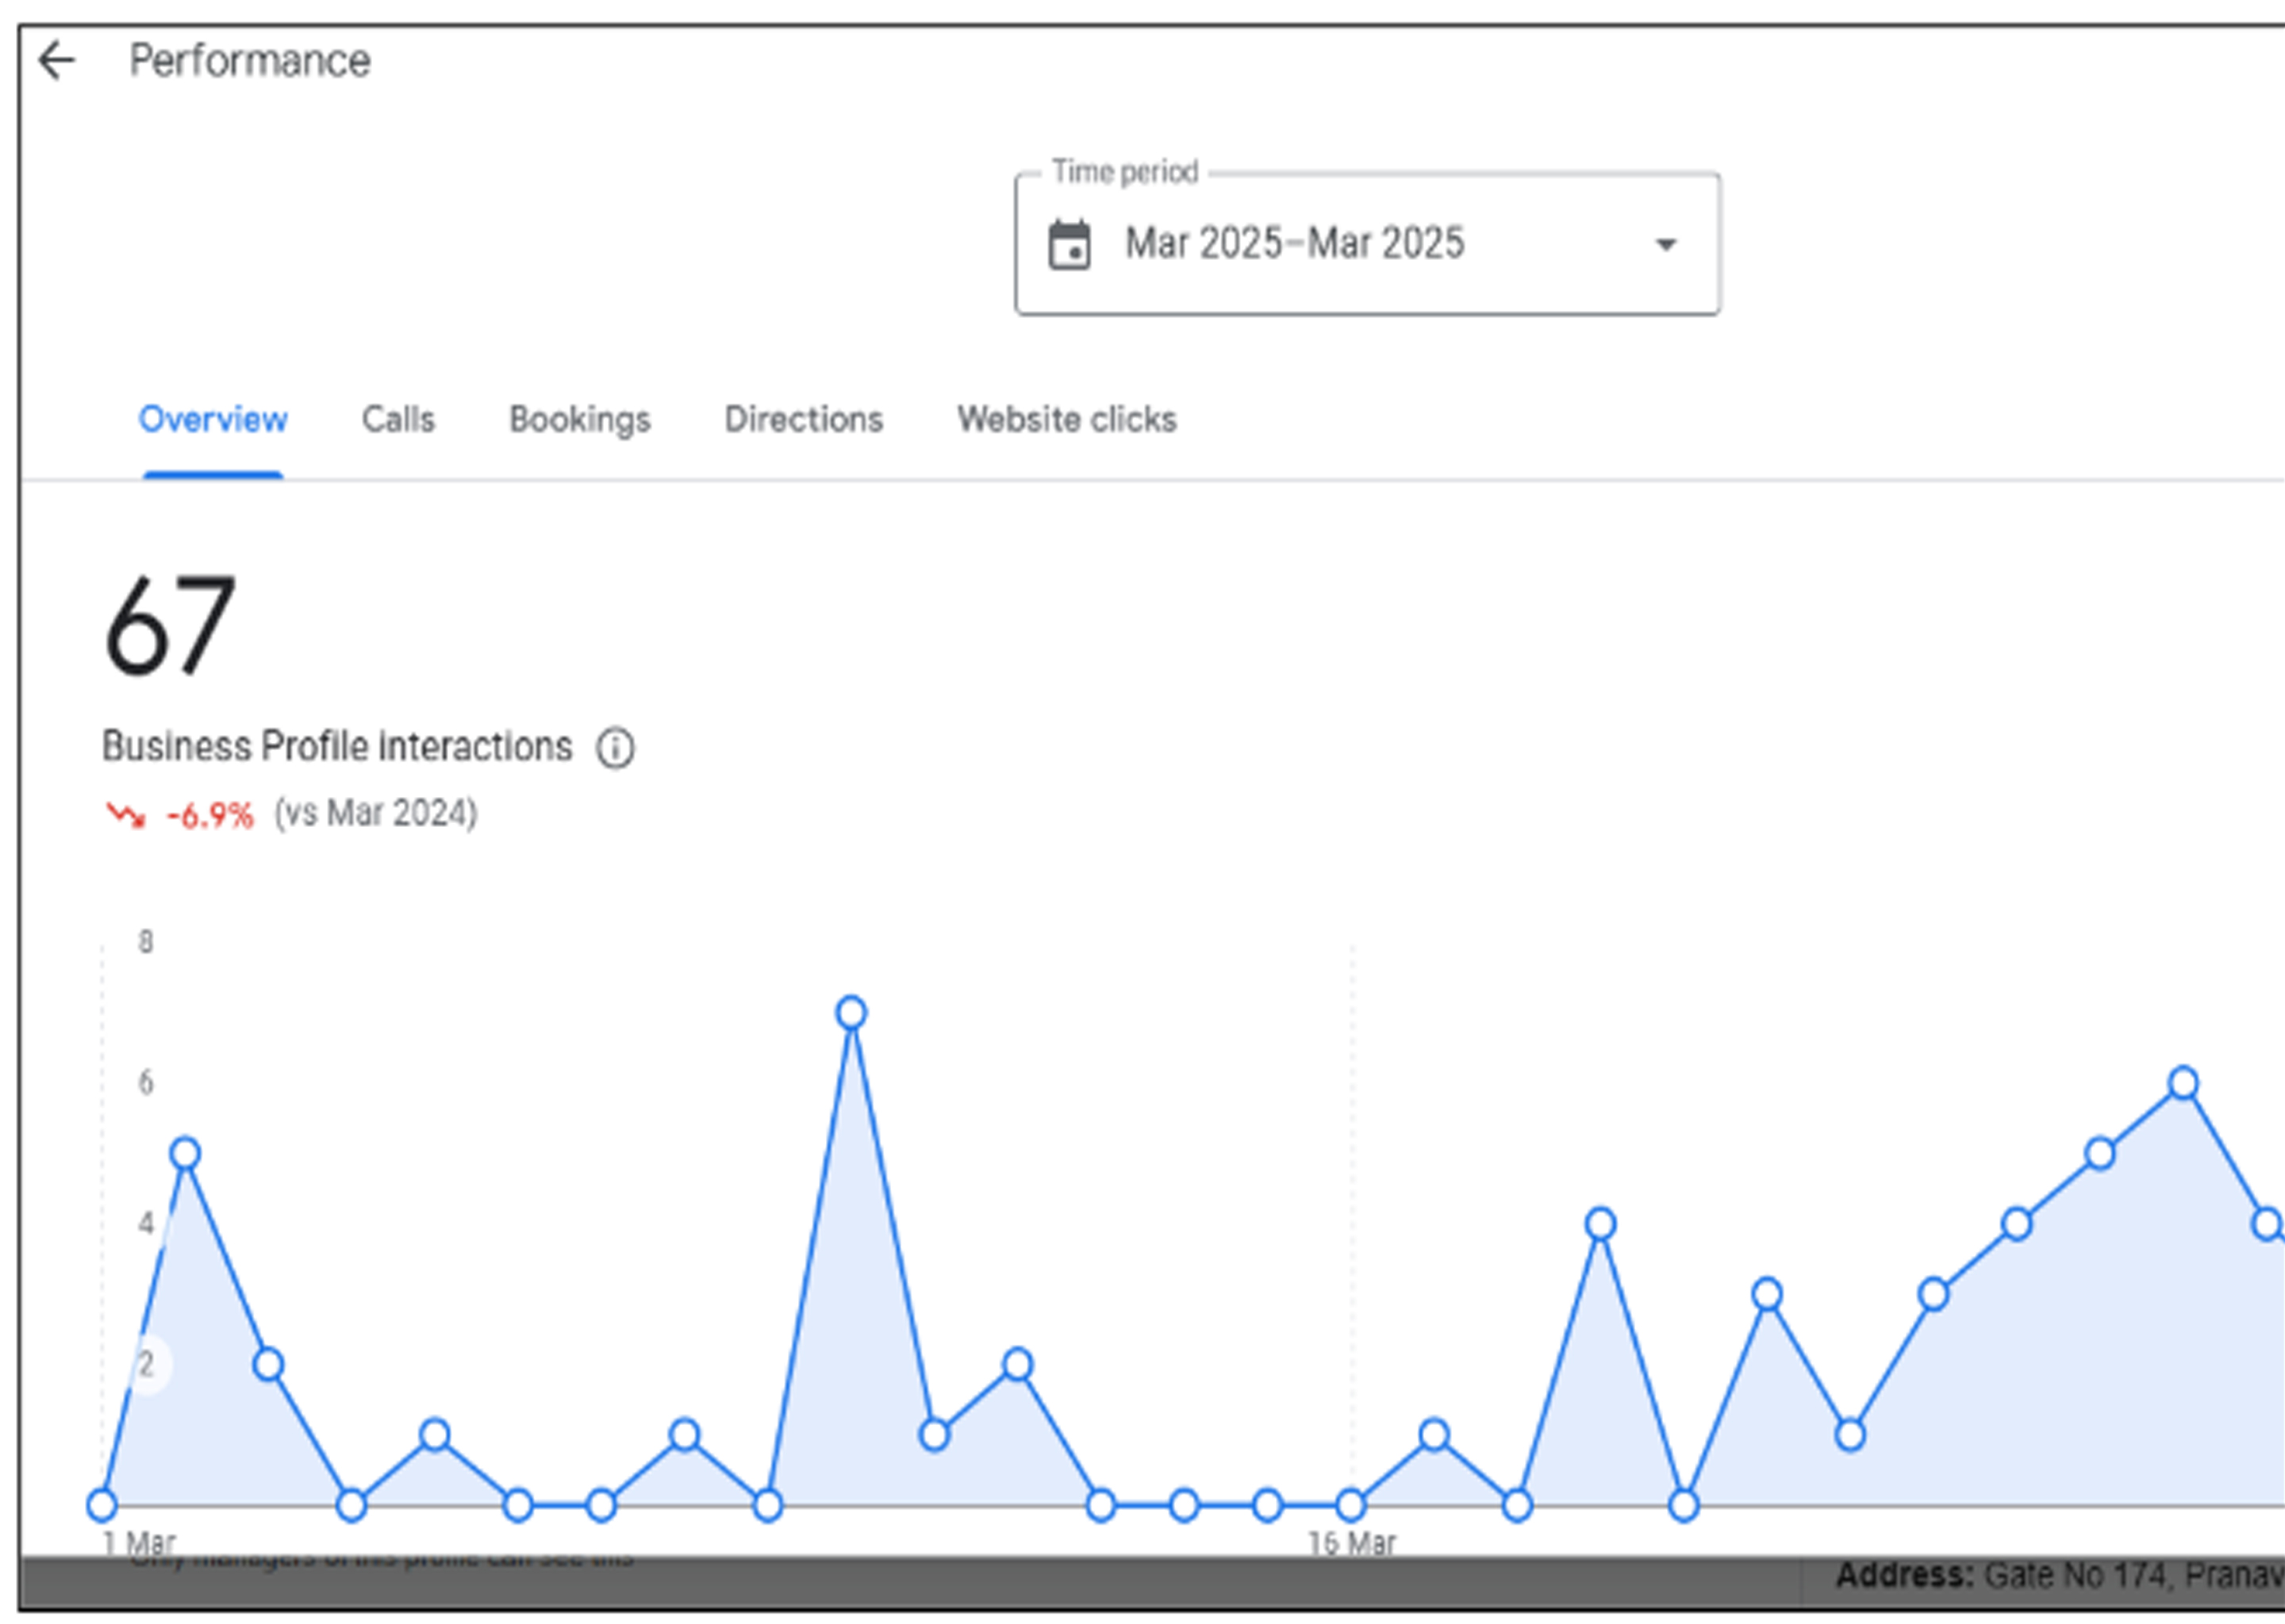Select the Directions tab
The width and height of the screenshot is (2285, 1624).
point(804,420)
